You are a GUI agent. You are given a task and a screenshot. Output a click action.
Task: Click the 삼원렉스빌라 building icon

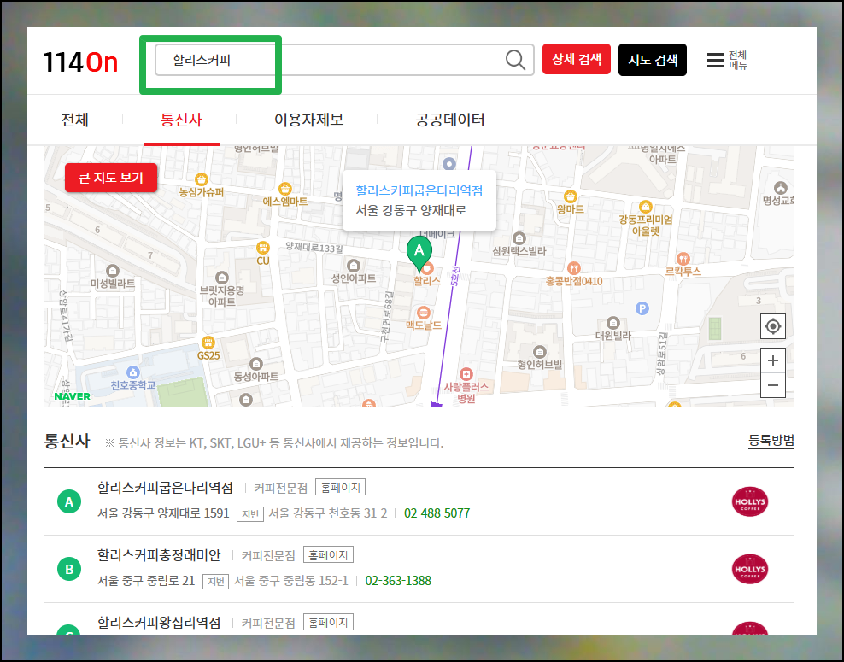(519, 237)
